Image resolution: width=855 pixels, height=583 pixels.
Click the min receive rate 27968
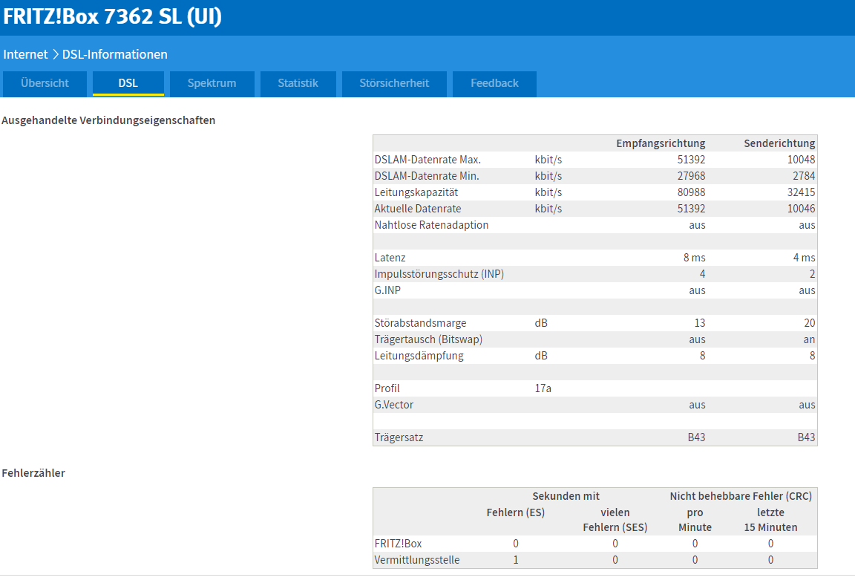pyautogui.click(x=691, y=176)
